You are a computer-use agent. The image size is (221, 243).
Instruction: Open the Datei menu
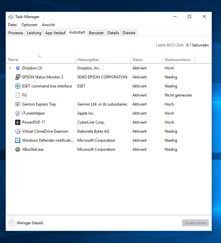12,25
